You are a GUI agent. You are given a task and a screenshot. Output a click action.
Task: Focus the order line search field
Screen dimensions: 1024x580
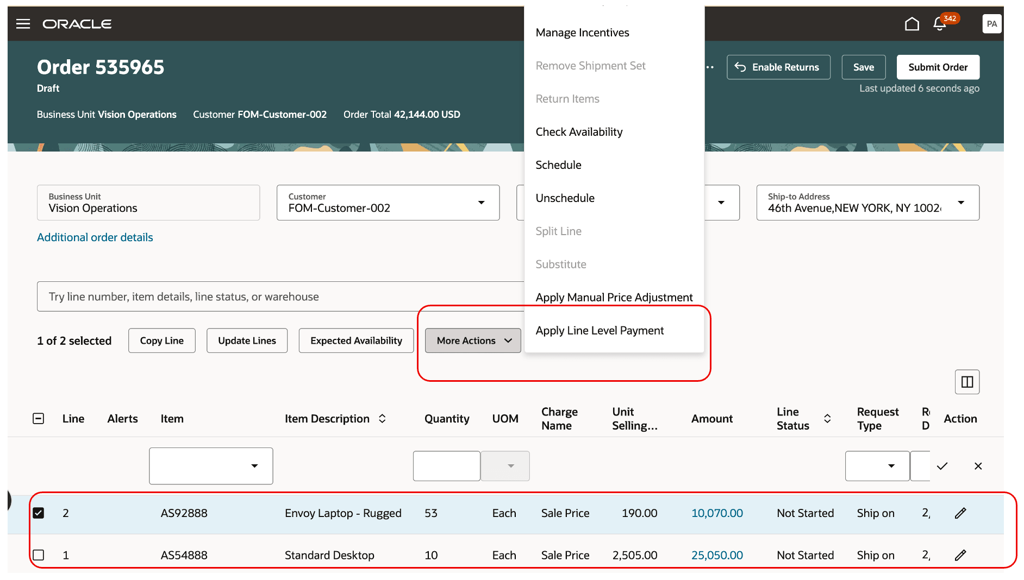tap(280, 297)
